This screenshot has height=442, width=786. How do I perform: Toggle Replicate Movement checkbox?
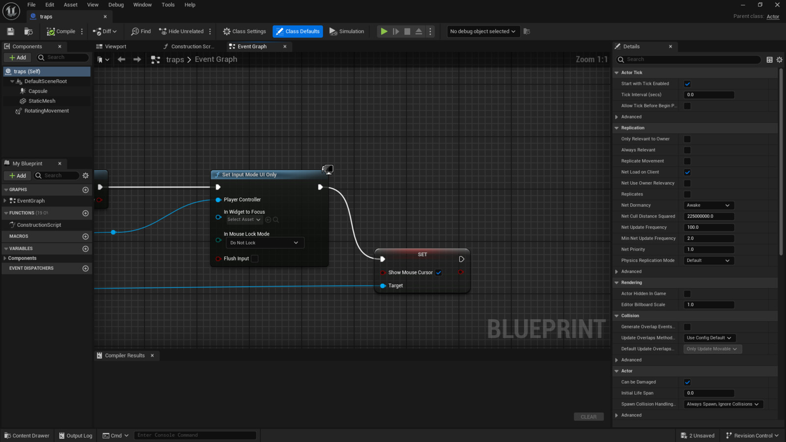pyautogui.click(x=687, y=161)
